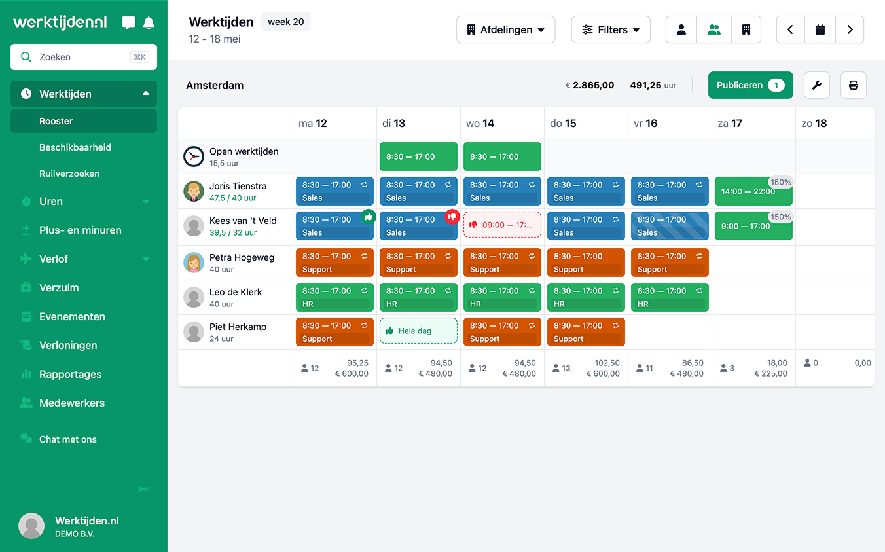This screenshot has height=552, width=885.
Task: Go to Rapportages in the sidebar
Action: coord(71,374)
